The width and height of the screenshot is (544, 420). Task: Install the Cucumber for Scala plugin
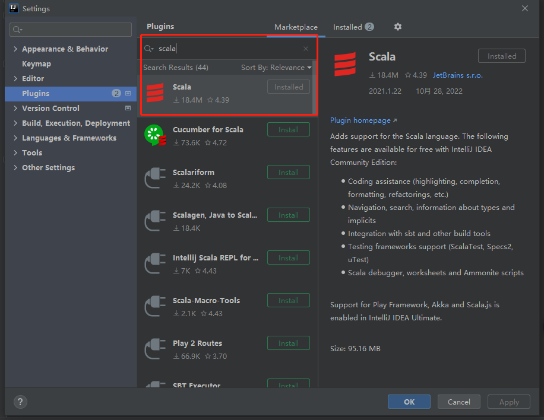pos(288,129)
